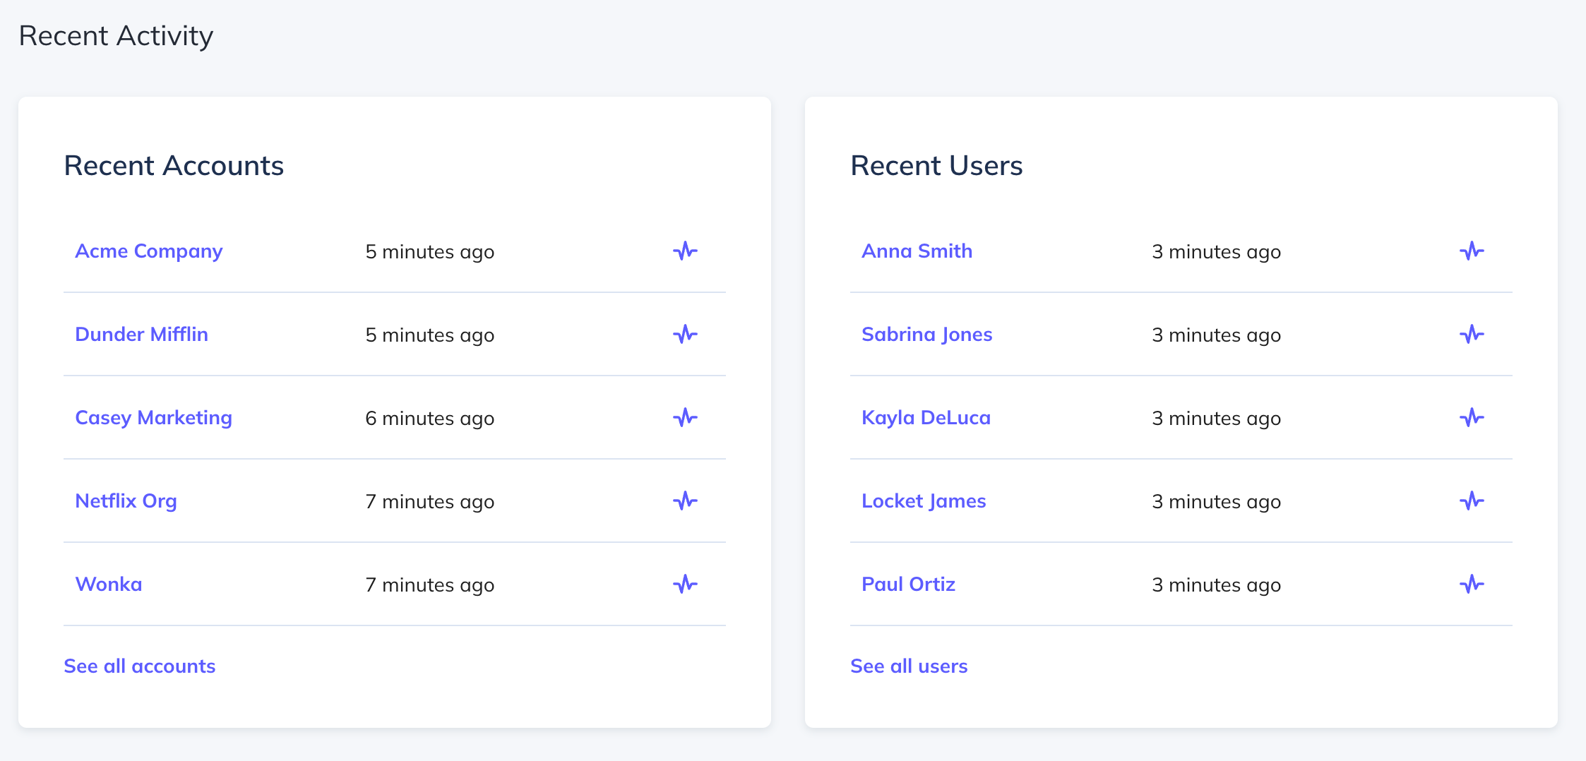View activity icon for Kayla DeLuca
The height and width of the screenshot is (761, 1586).
pyautogui.click(x=1472, y=418)
